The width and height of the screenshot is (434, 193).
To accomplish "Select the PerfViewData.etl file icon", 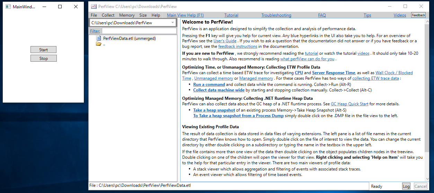I will click(99, 38).
